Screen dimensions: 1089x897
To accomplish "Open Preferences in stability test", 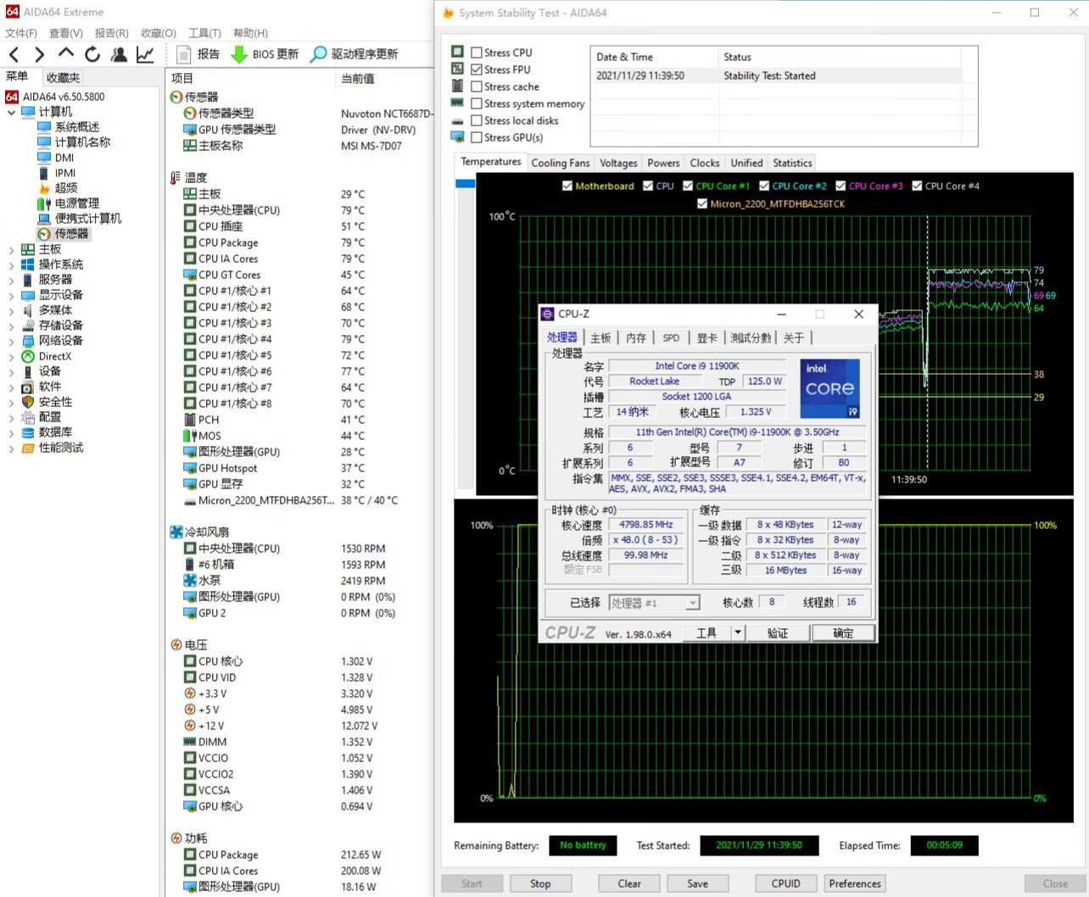I will (855, 883).
